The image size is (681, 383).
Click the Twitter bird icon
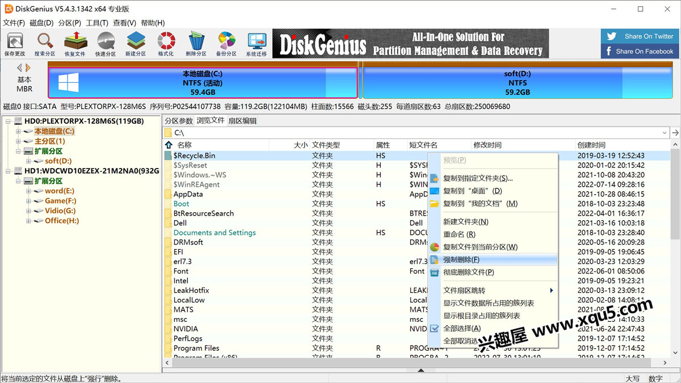(x=611, y=36)
